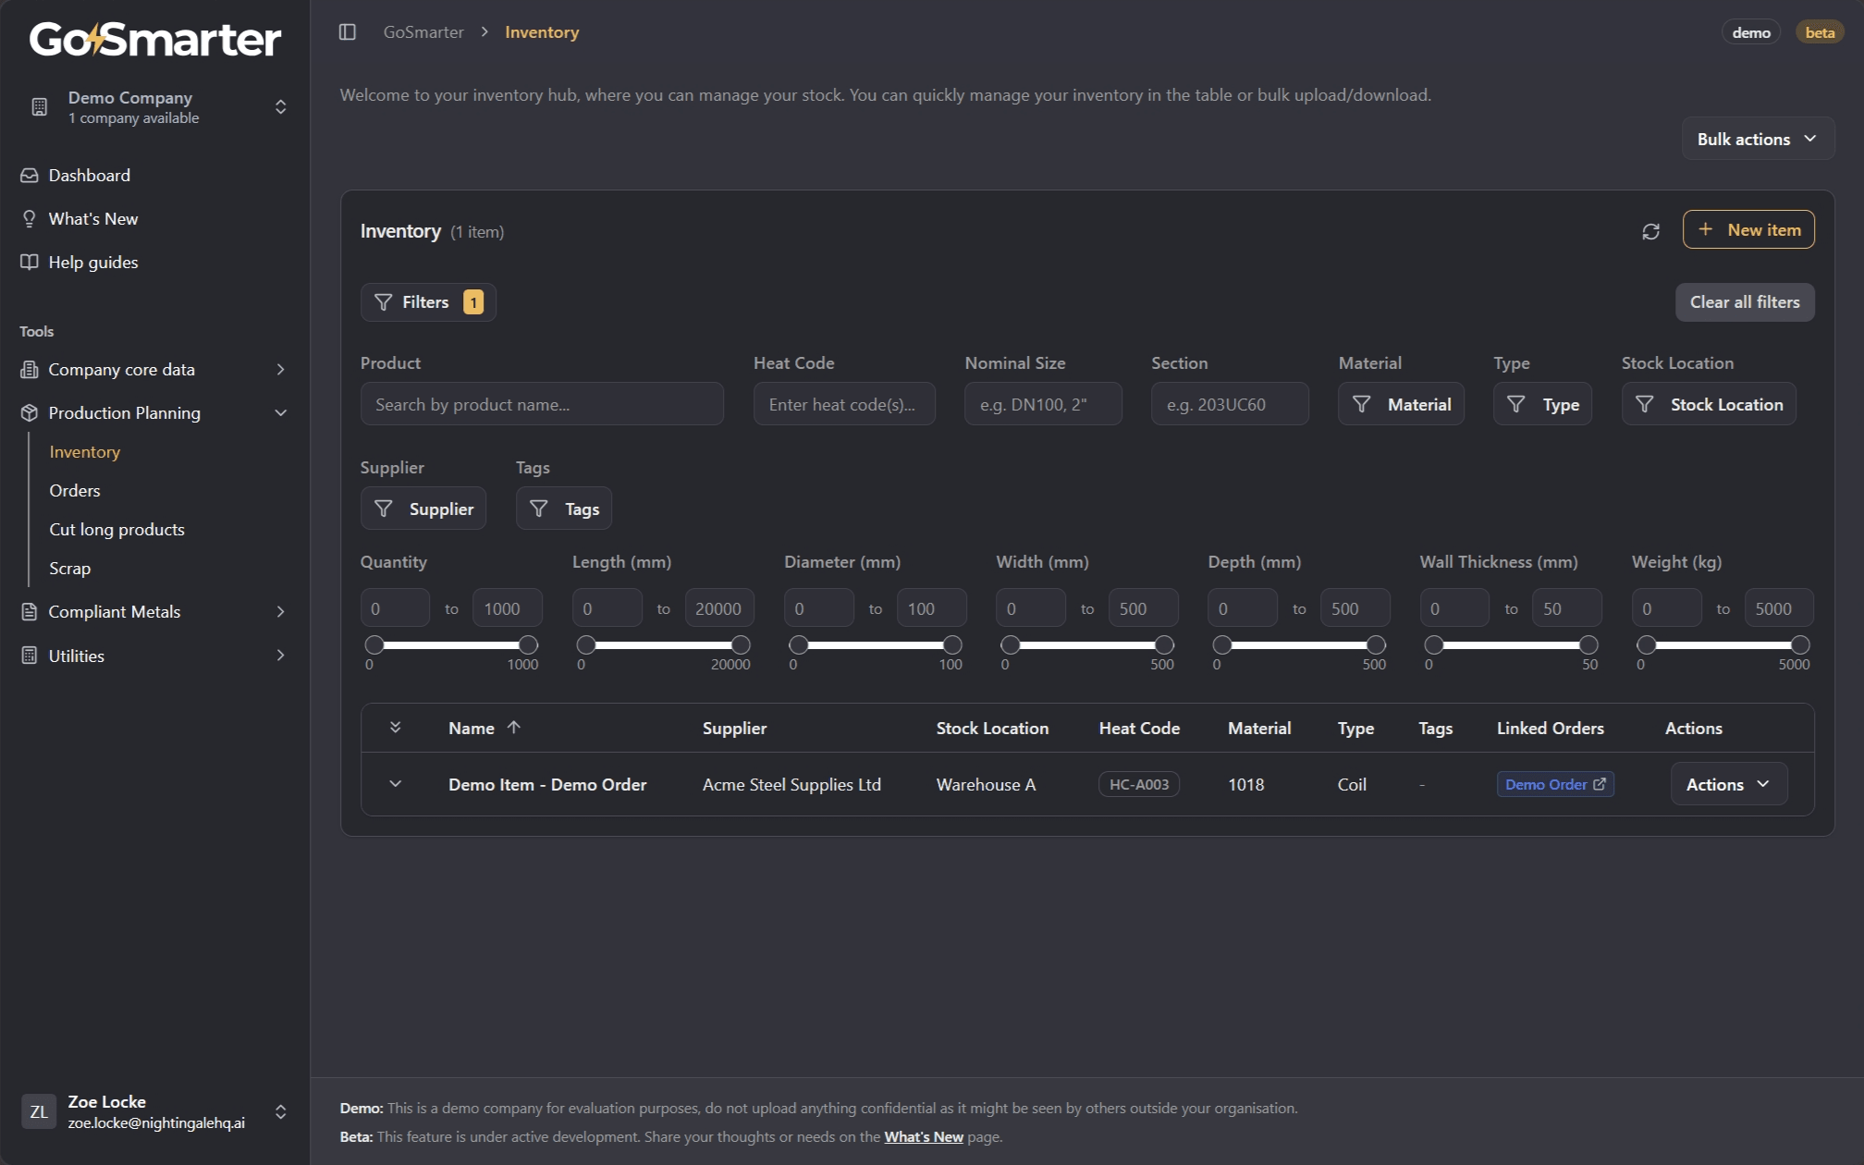The height and width of the screenshot is (1165, 1864).
Task: Click Clear all filters
Action: coord(1745,302)
